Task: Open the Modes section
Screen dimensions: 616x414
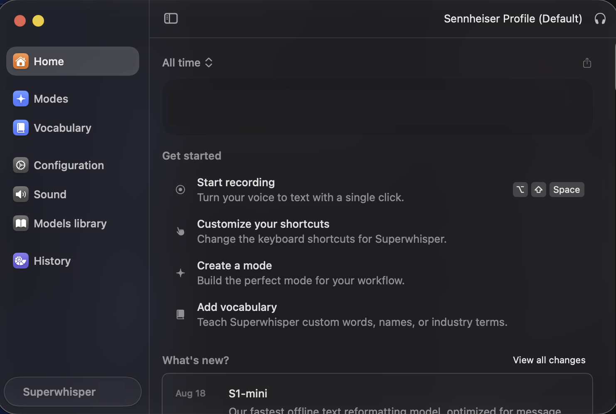Action: pyautogui.click(x=73, y=99)
